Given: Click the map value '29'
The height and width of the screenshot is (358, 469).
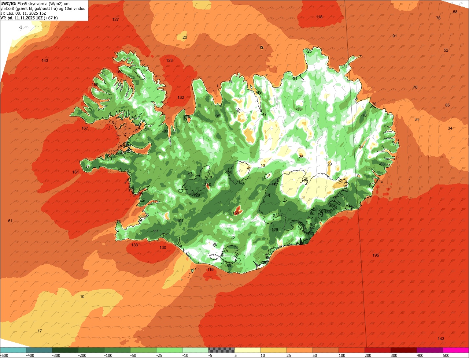Looking at the screenshot, I should [x=329, y=164].
